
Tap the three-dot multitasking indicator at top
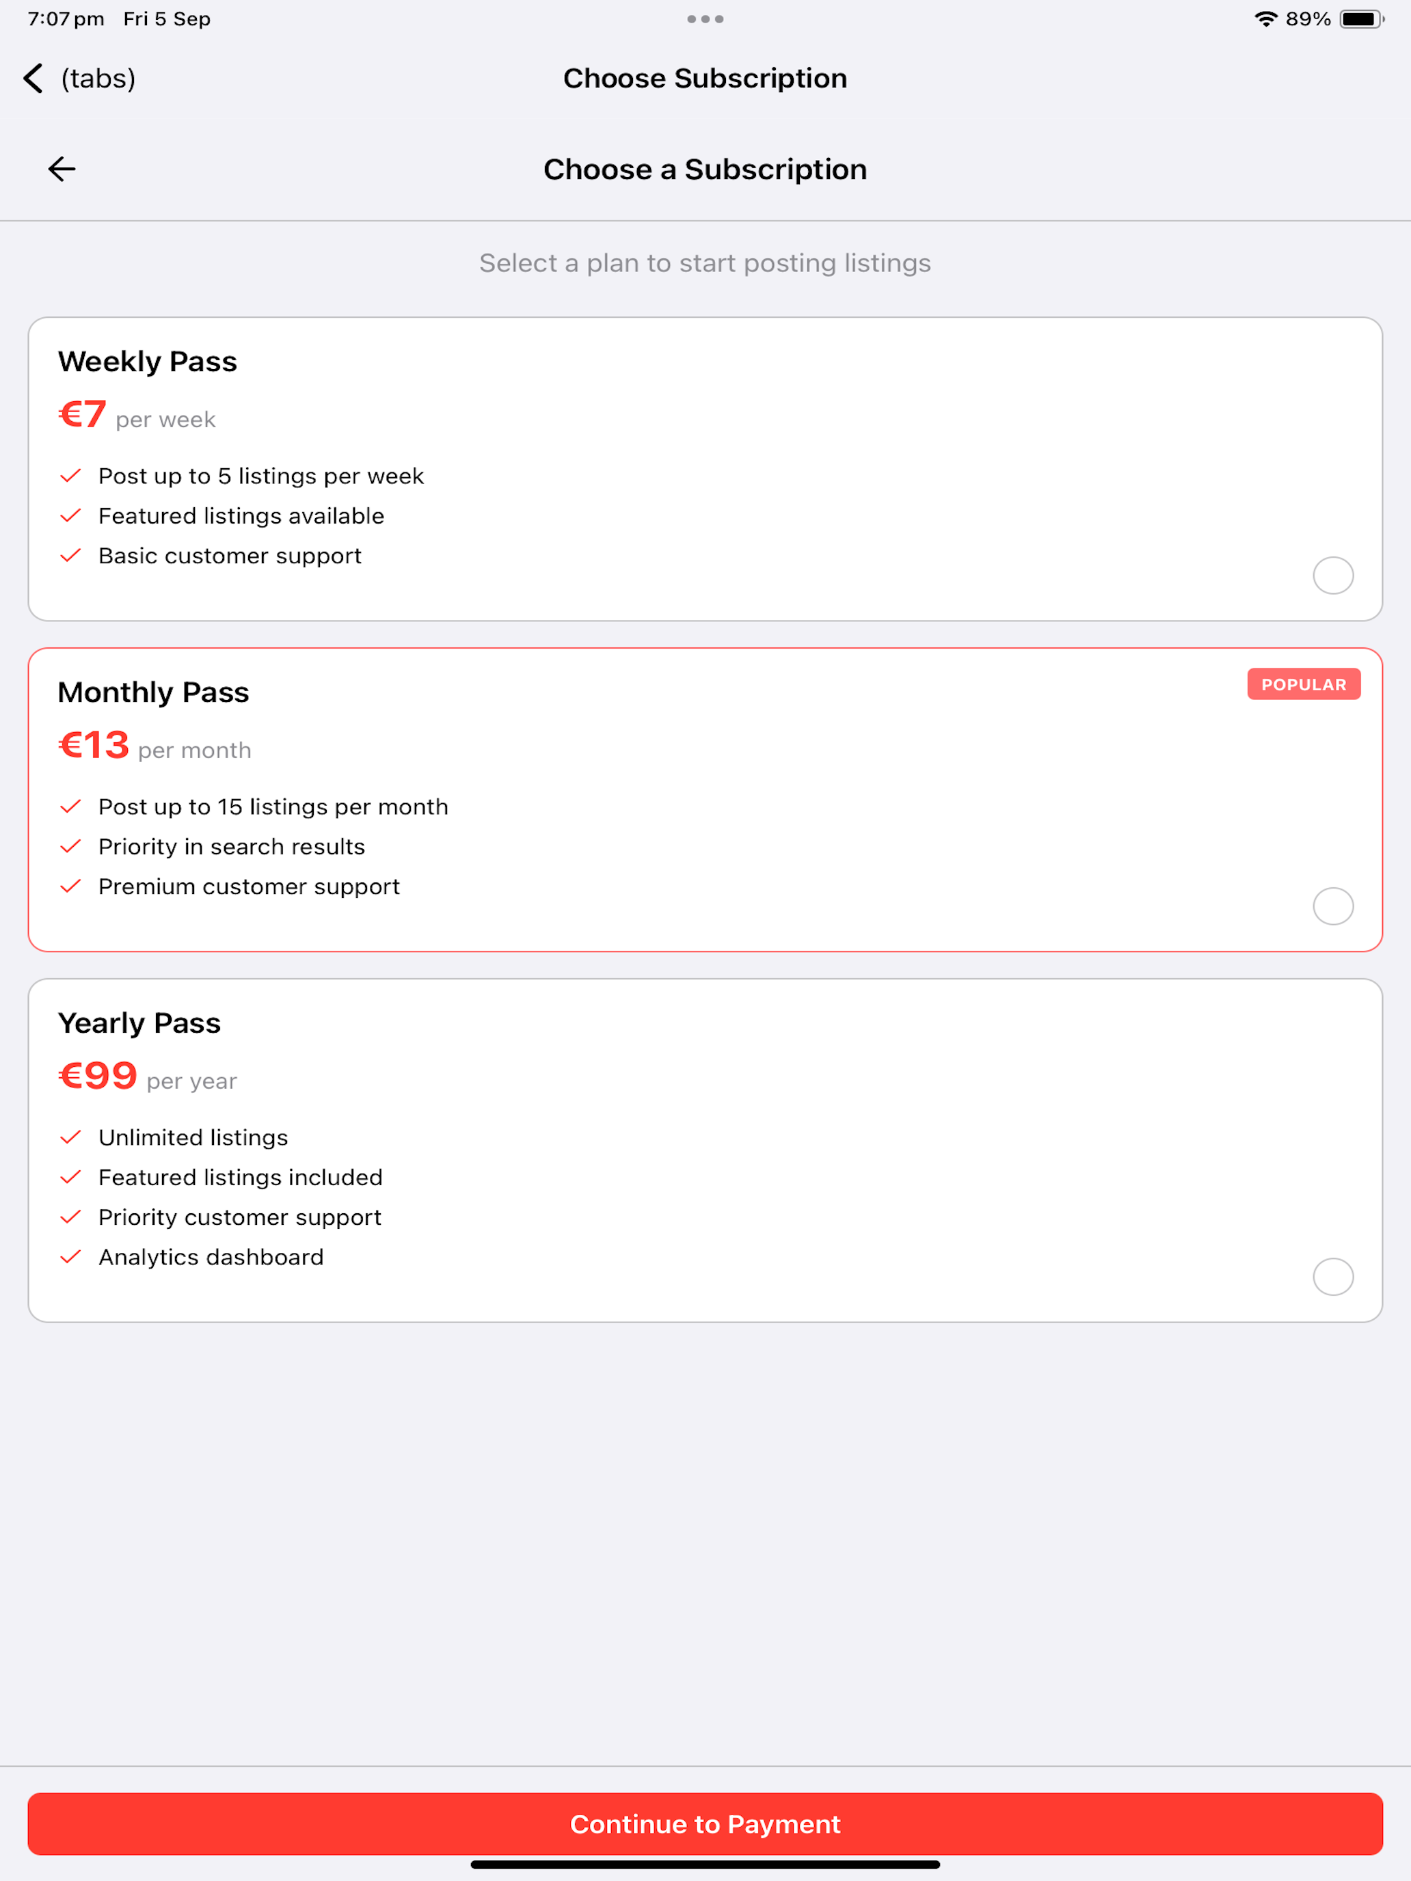[x=705, y=18]
